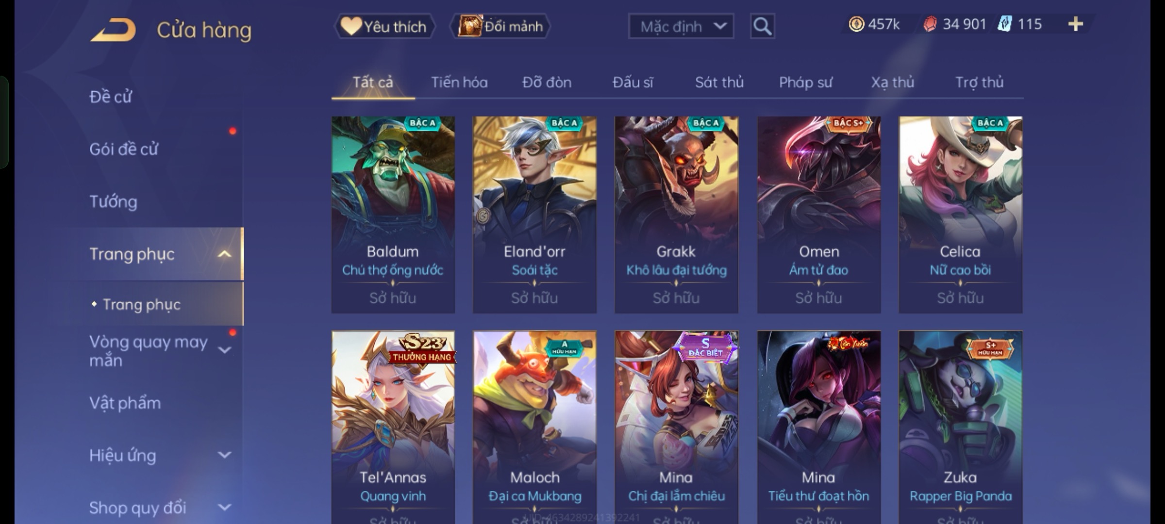
Task: Open Gói đề cử in sidebar
Action: [x=124, y=149]
